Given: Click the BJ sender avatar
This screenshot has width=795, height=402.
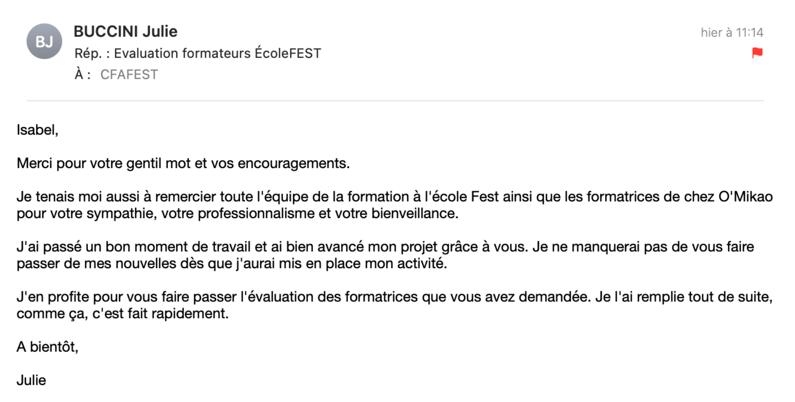Looking at the screenshot, I should tap(44, 41).
